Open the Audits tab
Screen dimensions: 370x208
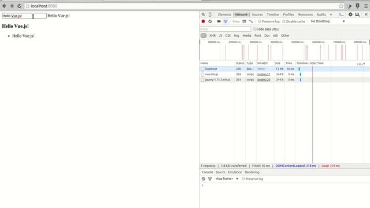(x=321, y=14)
